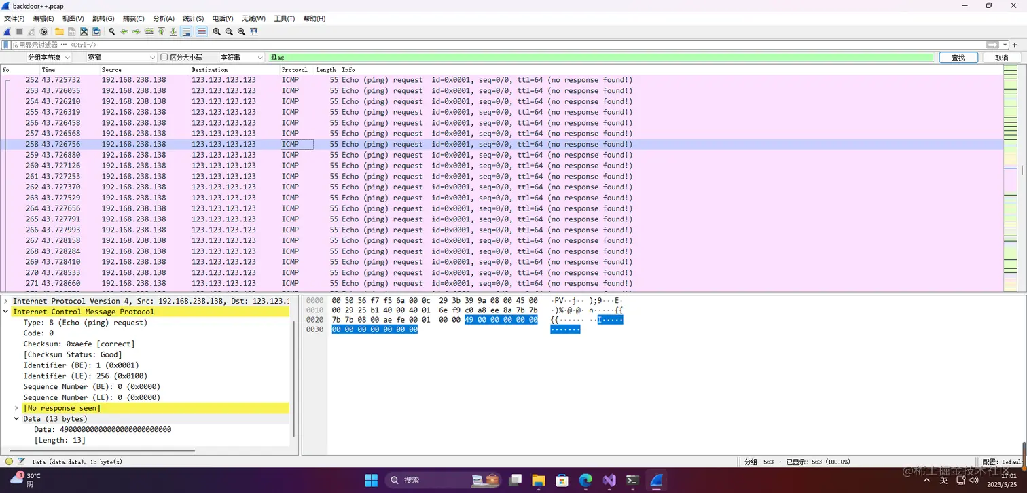
Task: Open Microsoft Edge from the taskbar
Action: coord(585,480)
